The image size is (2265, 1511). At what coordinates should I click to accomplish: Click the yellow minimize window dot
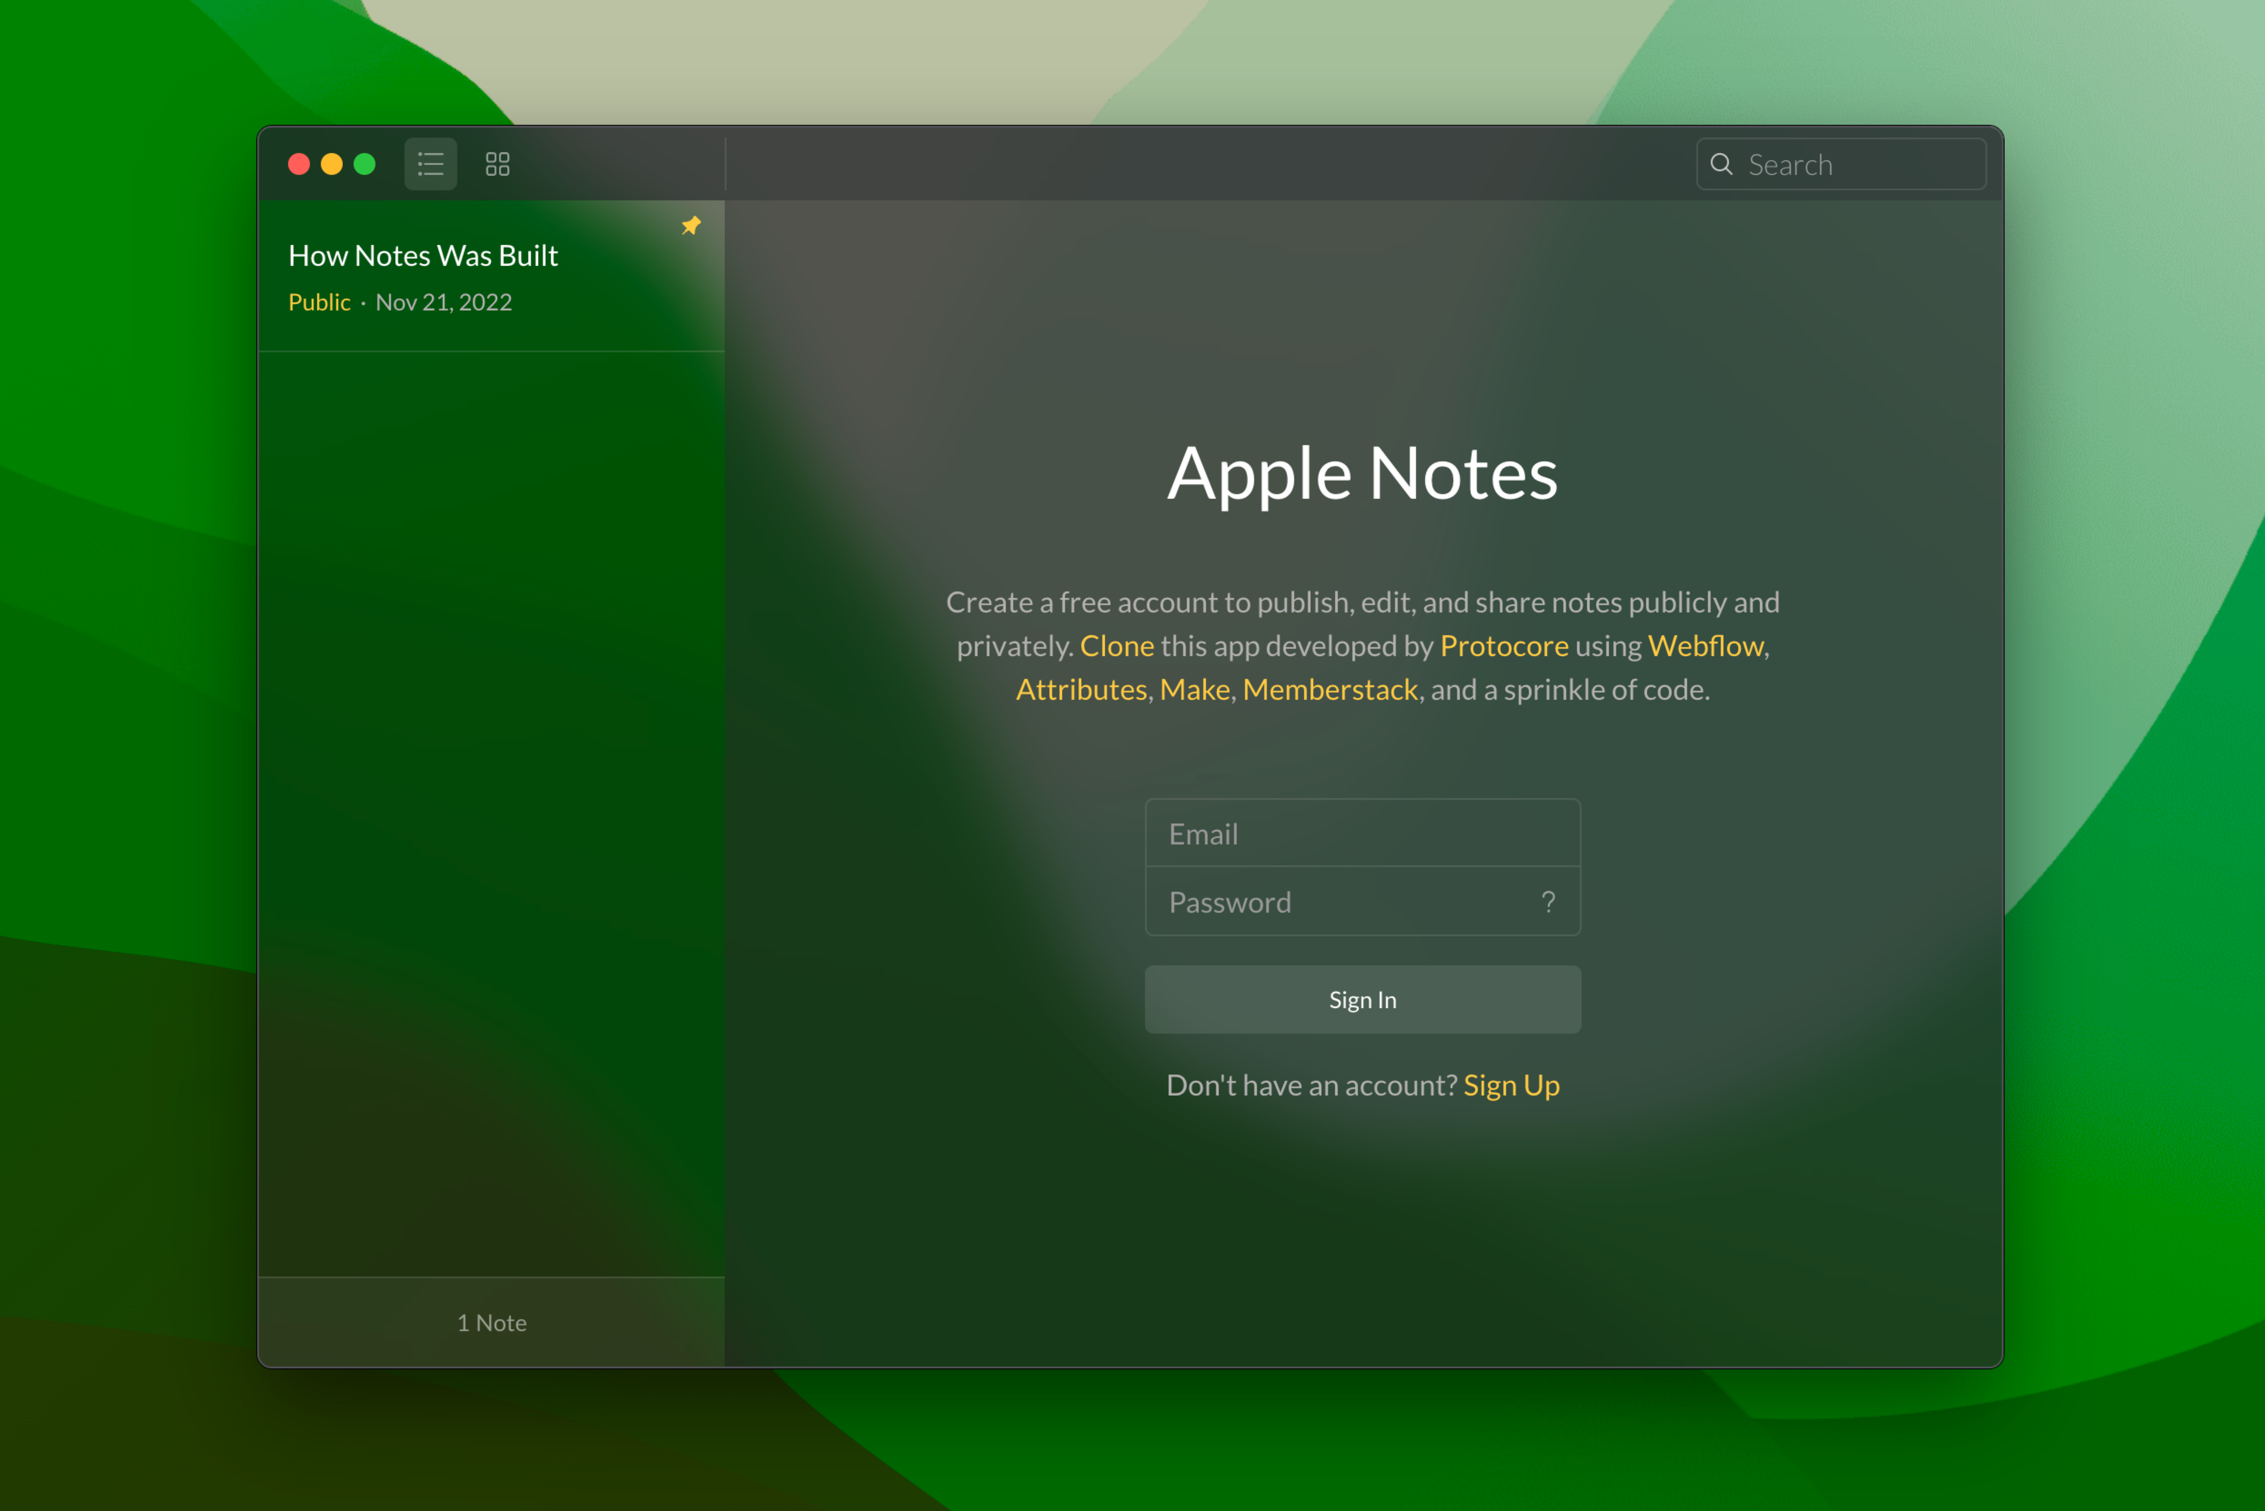pyautogui.click(x=332, y=164)
